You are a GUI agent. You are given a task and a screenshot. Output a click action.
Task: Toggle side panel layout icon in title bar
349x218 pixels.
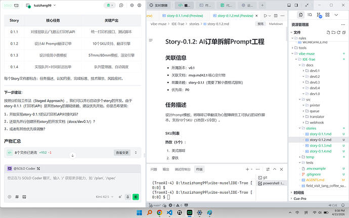tap(296, 5)
